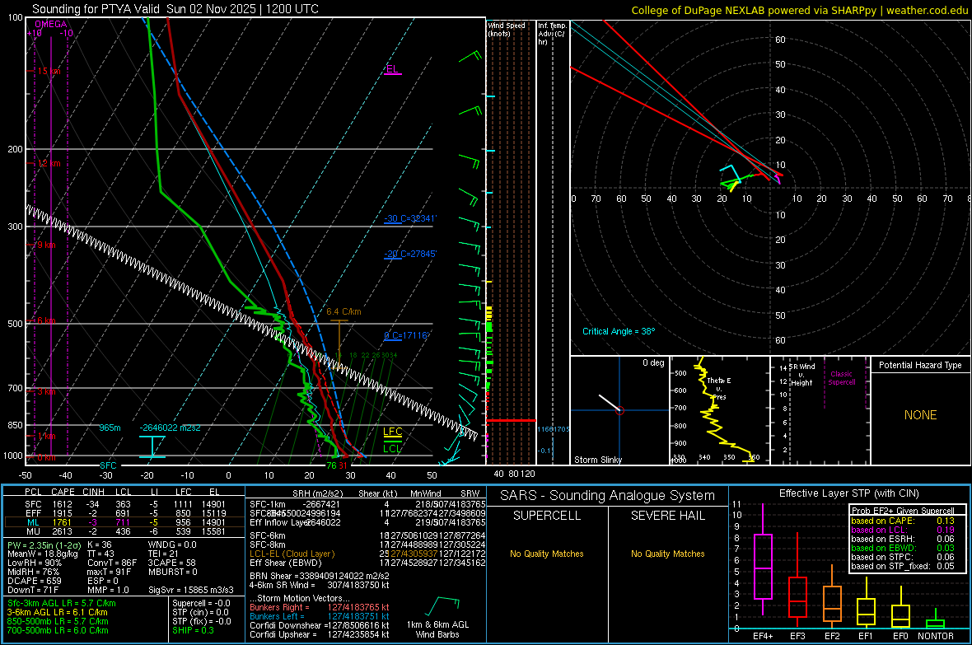Click the BRN Shear row

click(x=320, y=576)
